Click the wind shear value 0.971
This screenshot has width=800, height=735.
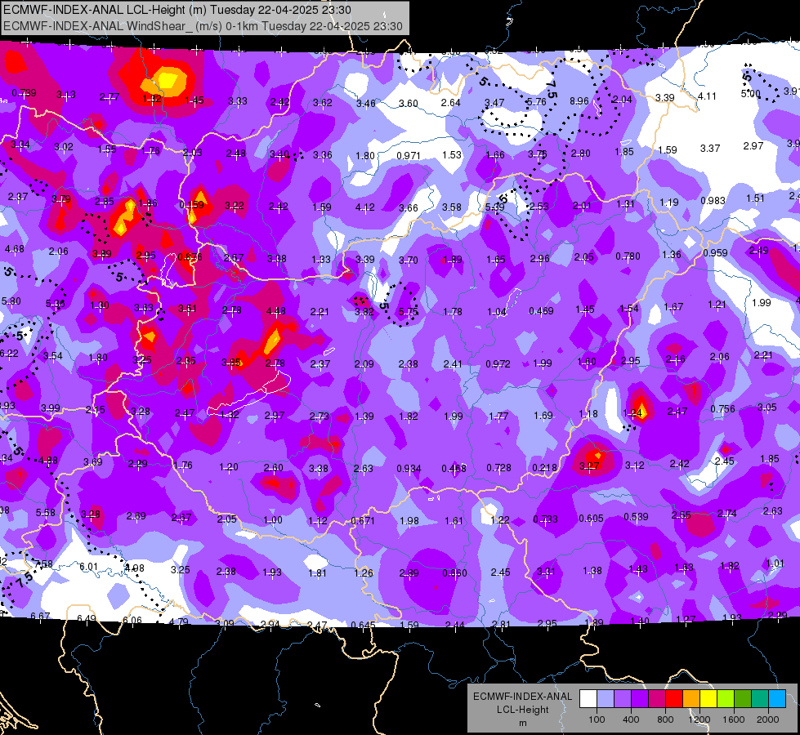click(409, 155)
